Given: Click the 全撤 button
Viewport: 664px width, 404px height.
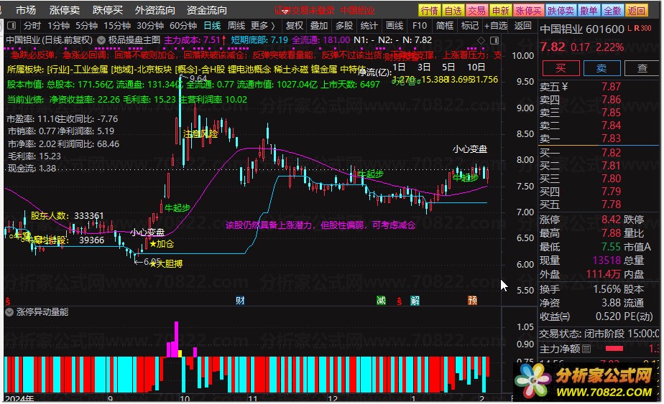Looking at the screenshot, I should click(x=612, y=10).
